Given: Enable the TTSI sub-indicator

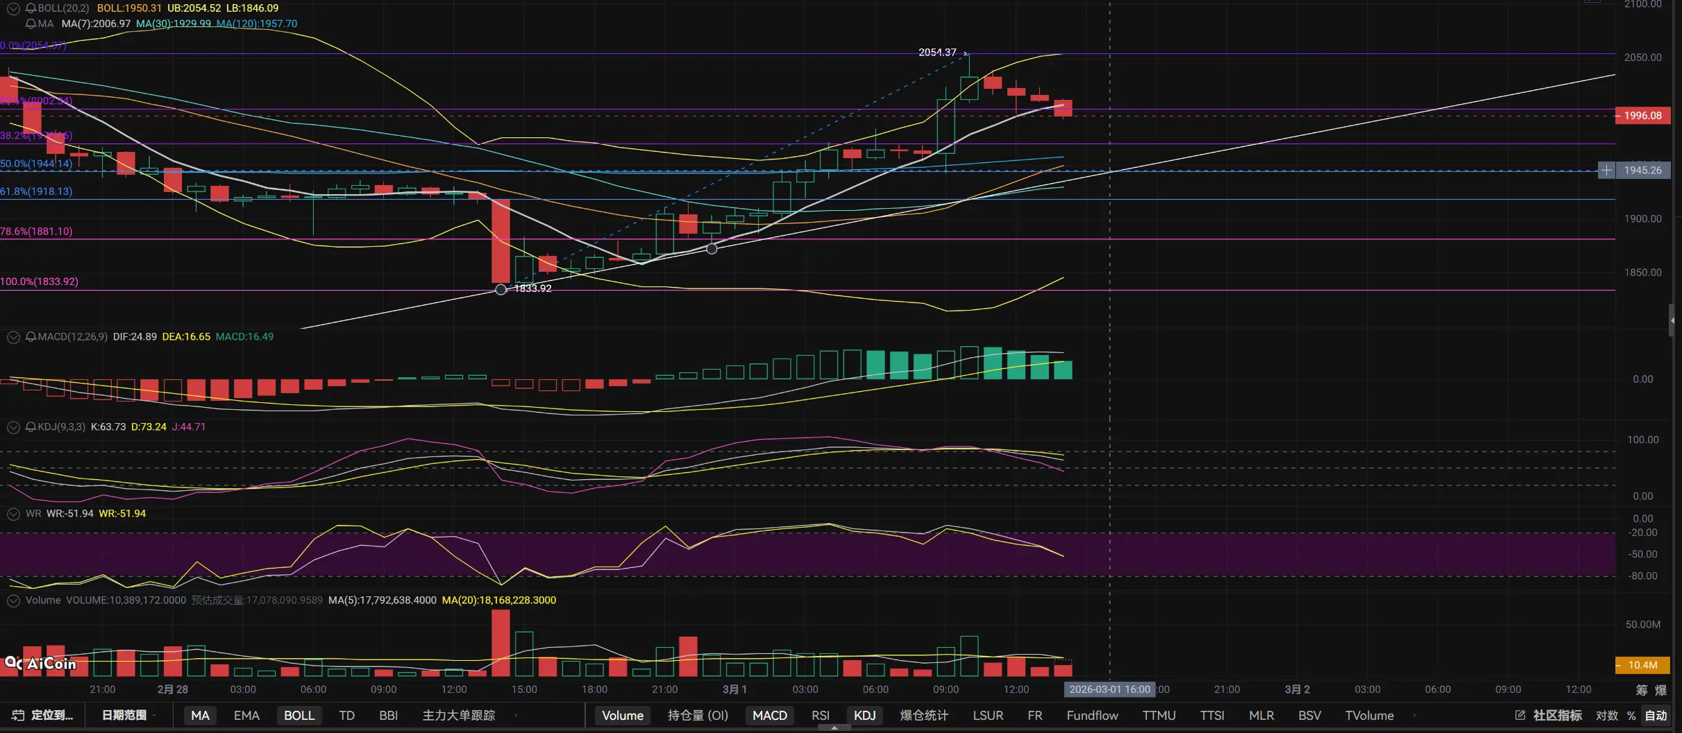Looking at the screenshot, I should click(x=1213, y=716).
